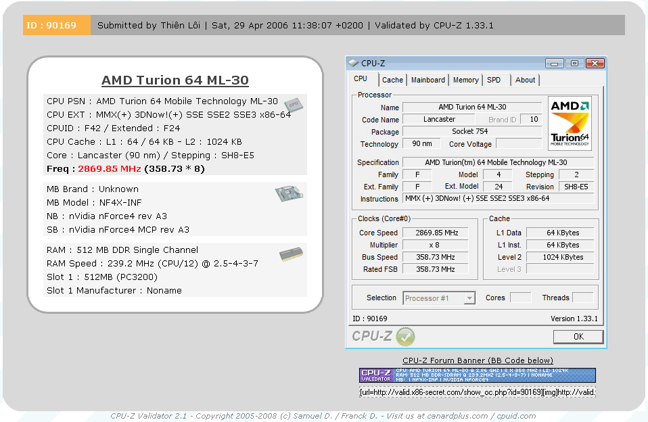
Task: Click the Core Voltage value field
Action: click(x=519, y=143)
